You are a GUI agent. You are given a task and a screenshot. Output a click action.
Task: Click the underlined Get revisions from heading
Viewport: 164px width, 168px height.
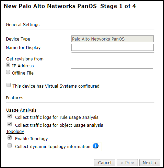pos(25,59)
